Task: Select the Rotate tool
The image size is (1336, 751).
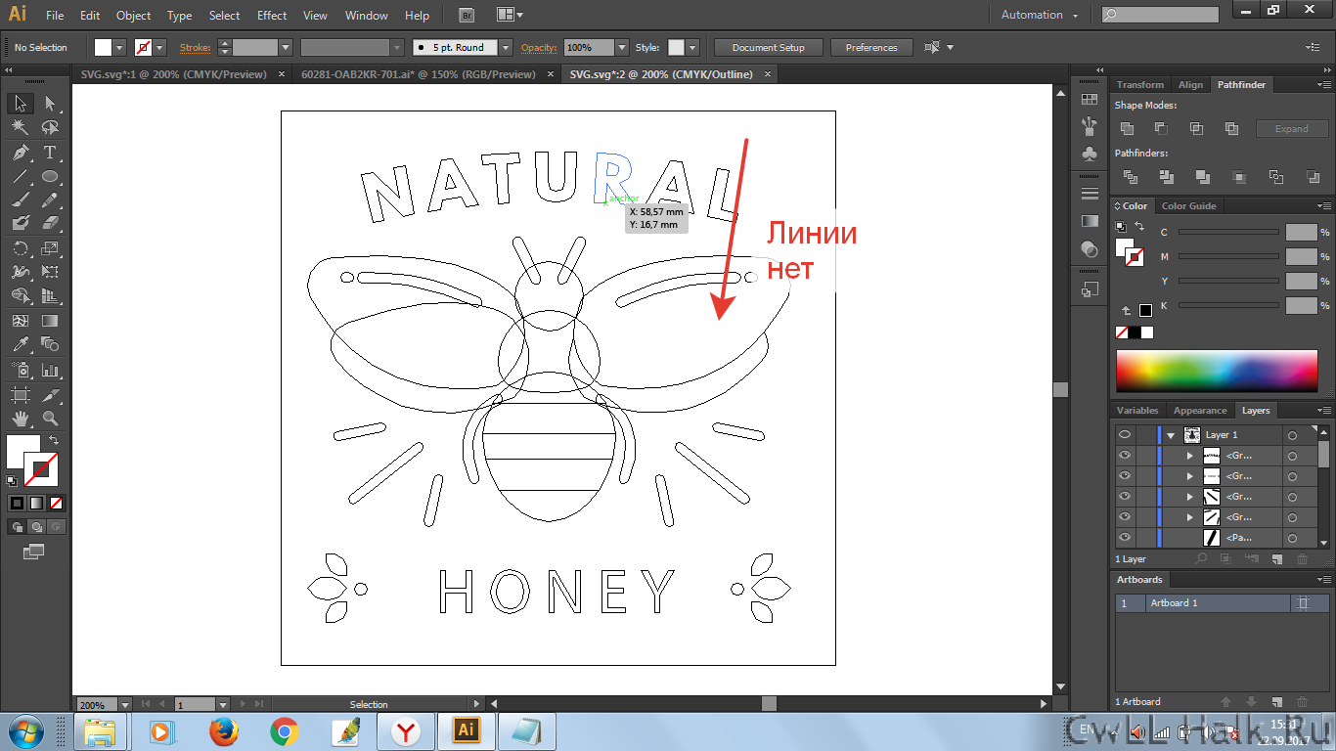Action: pyautogui.click(x=20, y=248)
